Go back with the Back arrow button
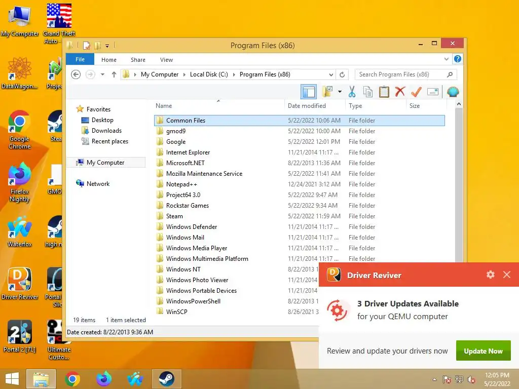Screen dimensions: 519x389 pos(76,74)
